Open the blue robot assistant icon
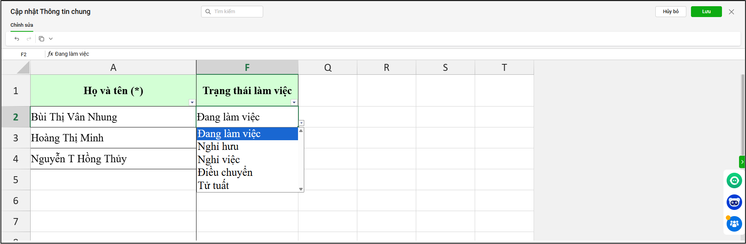The width and height of the screenshot is (746, 244). click(734, 202)
